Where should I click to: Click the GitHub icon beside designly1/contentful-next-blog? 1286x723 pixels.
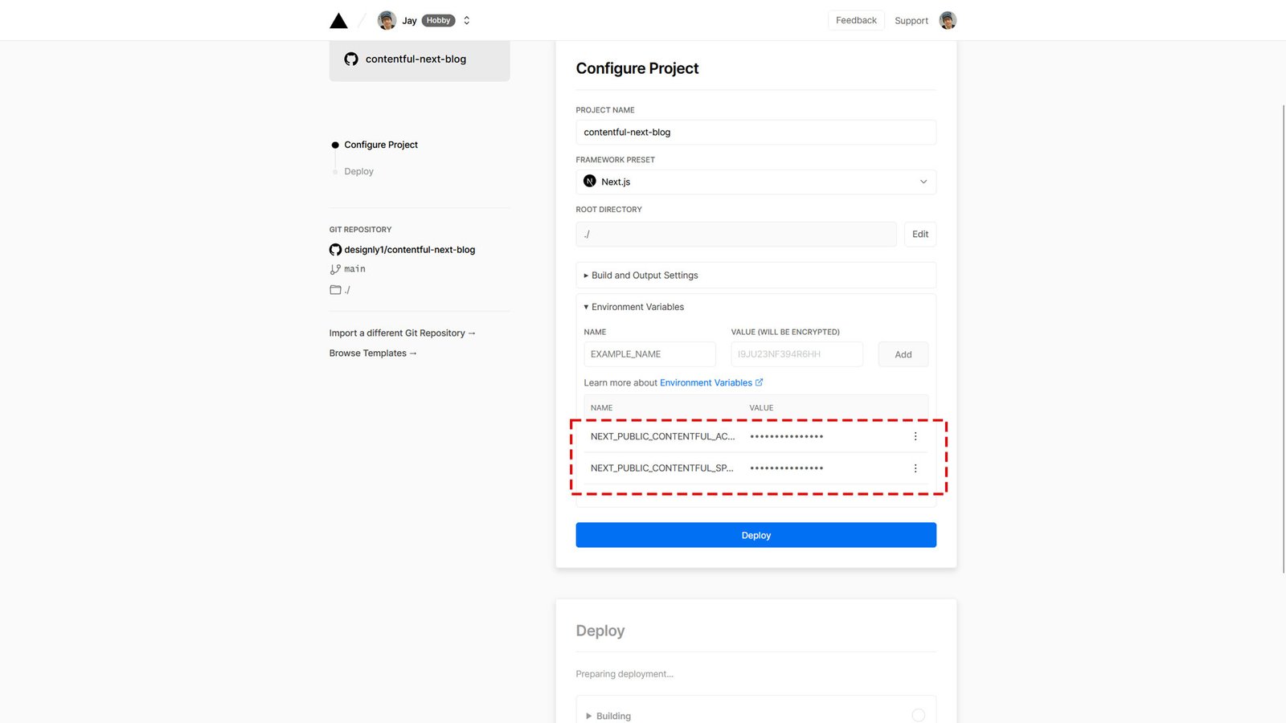(335, 249)
